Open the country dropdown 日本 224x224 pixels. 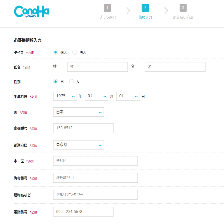79,112
